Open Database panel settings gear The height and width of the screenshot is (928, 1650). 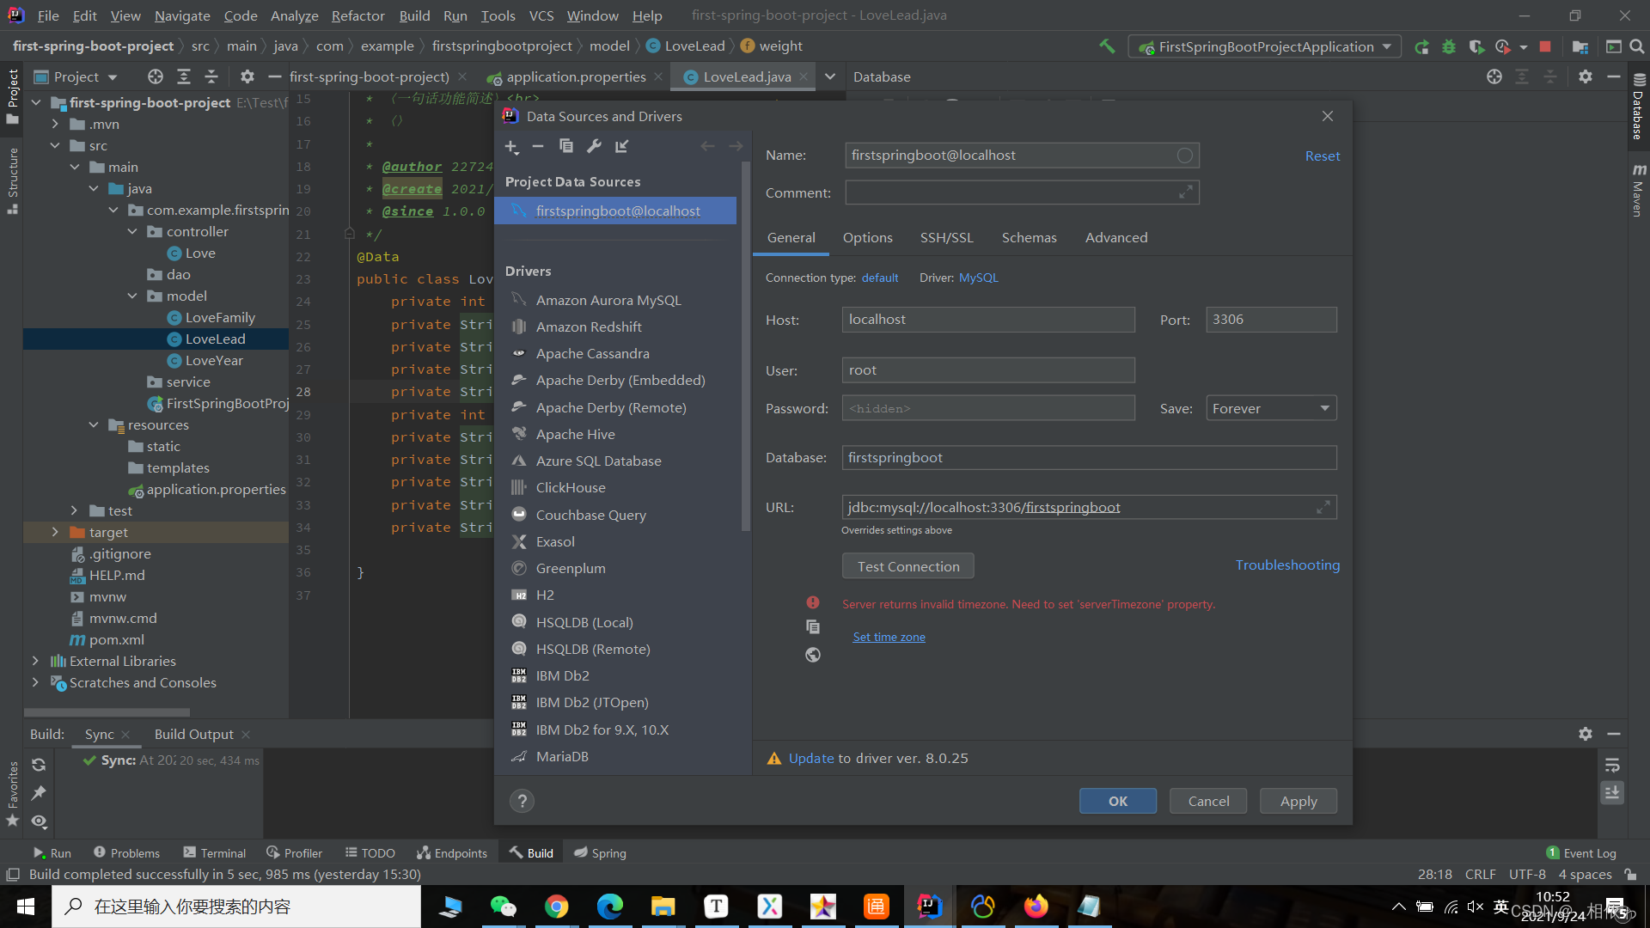(x=1586, y=77)
